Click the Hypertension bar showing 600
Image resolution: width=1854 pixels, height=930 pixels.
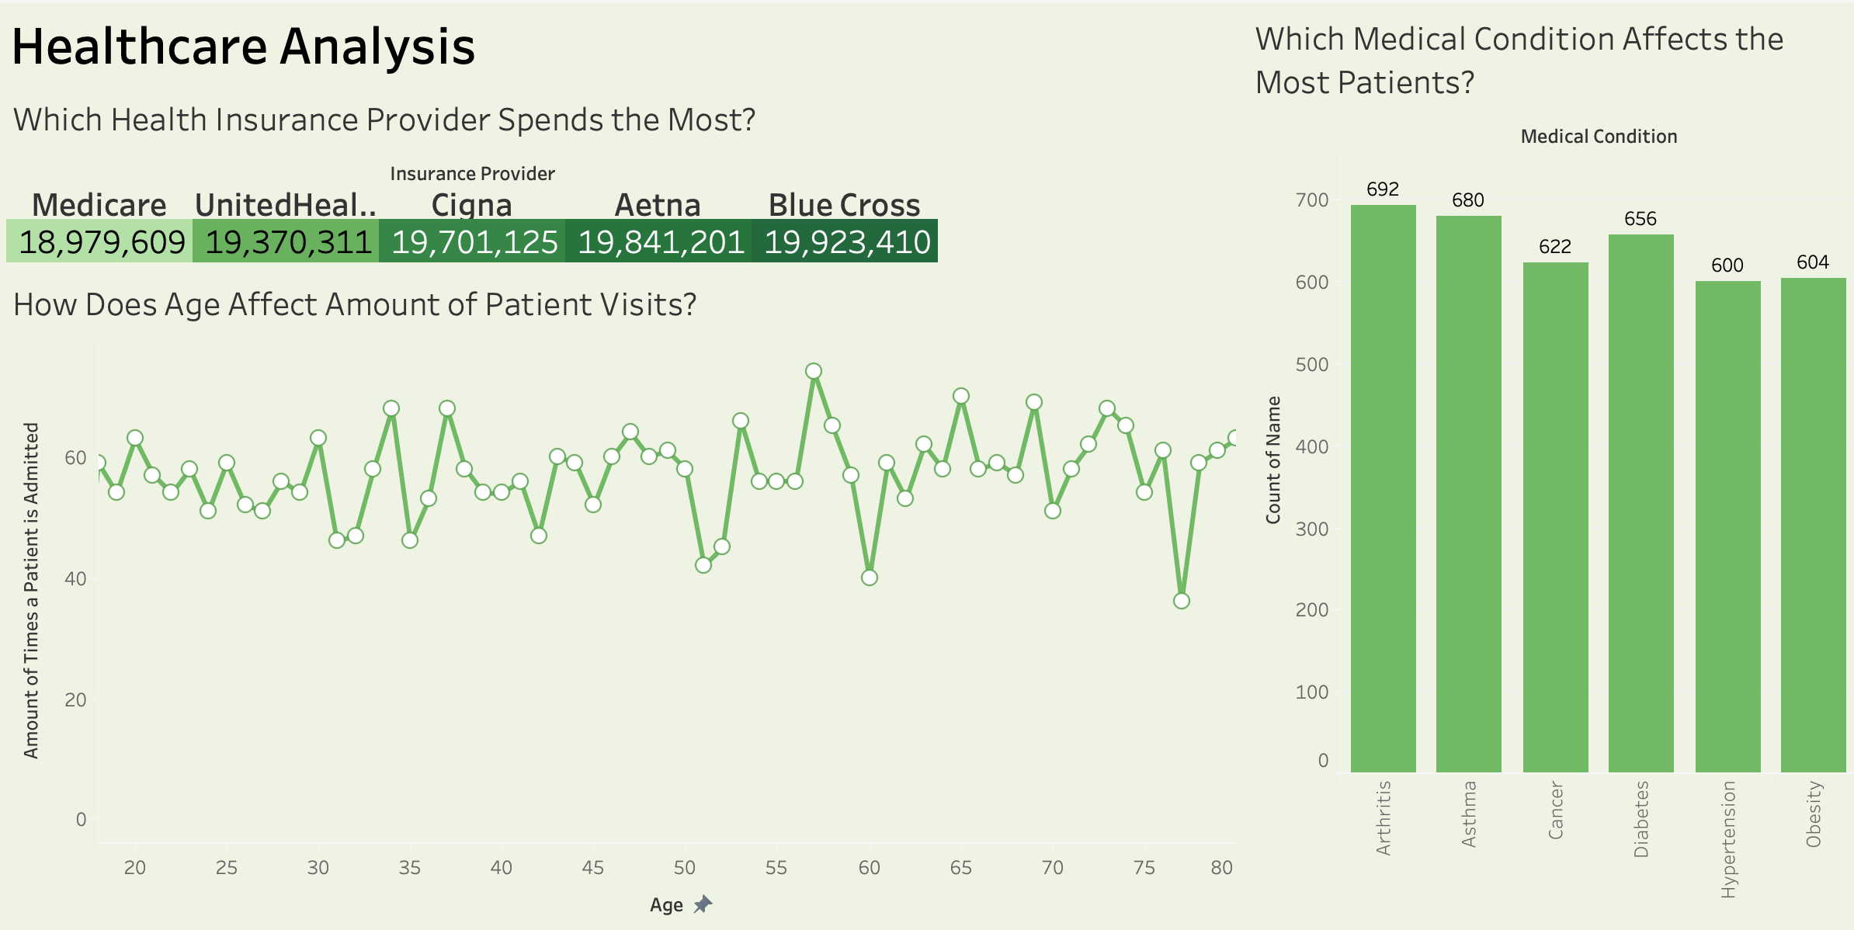point(1727,526)
